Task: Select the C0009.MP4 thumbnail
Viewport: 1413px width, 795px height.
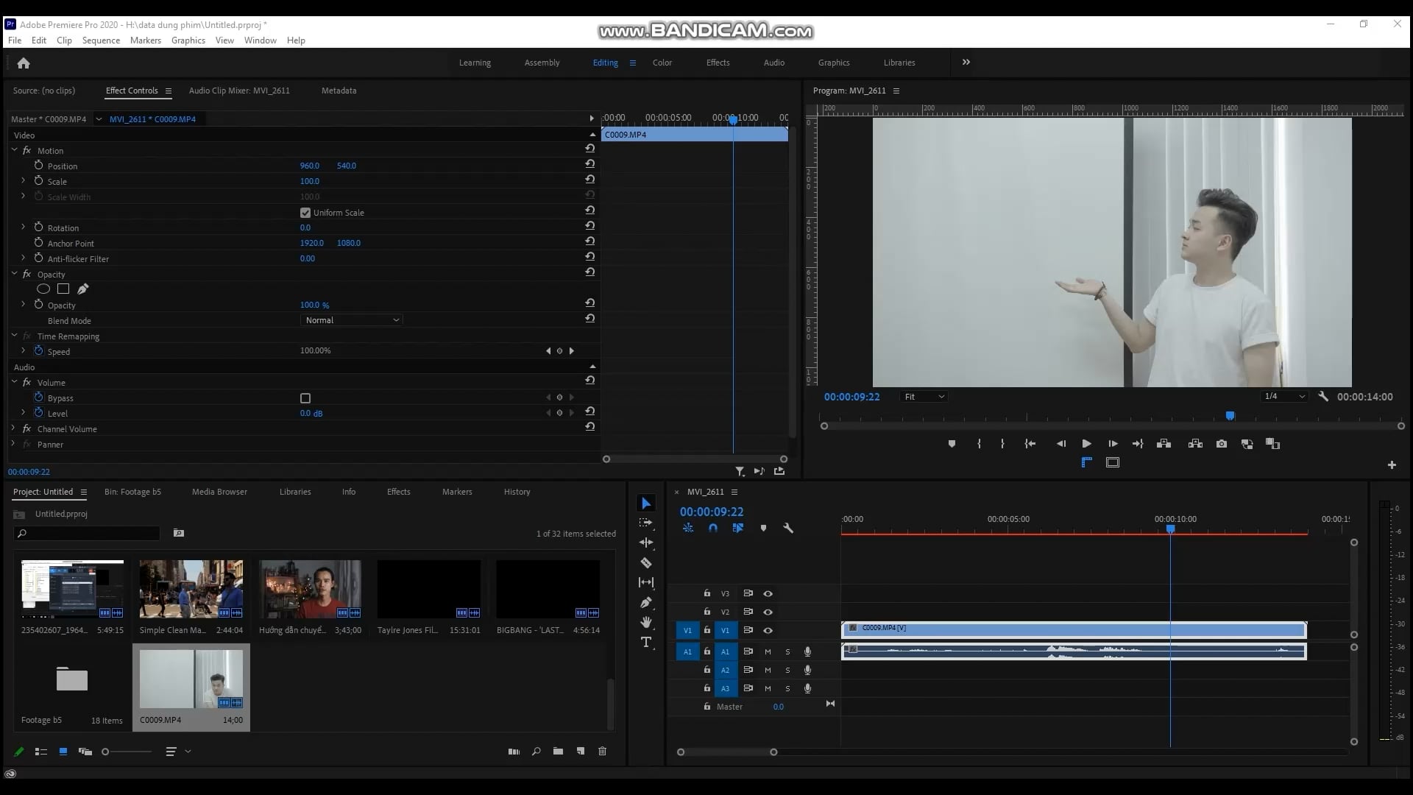Action: pyautogui.click(x=191, y=679)
